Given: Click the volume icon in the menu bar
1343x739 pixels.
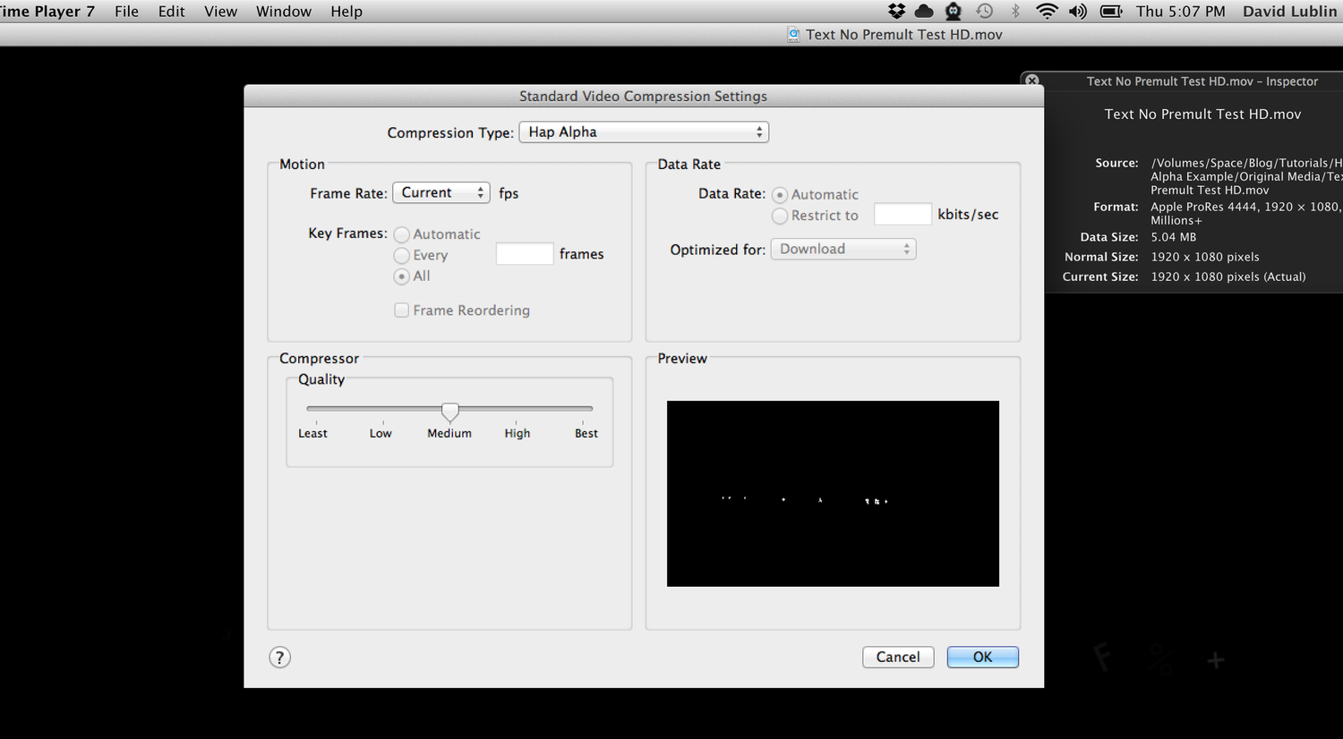Looking at the screenshot, I should click(x=1077, y=12).
